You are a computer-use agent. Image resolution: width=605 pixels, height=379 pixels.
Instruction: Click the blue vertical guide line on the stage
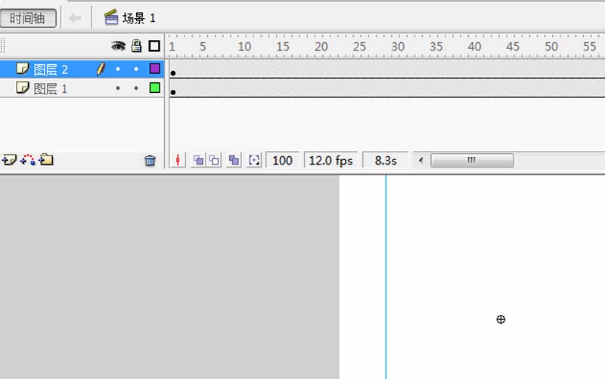coord(386,277)
